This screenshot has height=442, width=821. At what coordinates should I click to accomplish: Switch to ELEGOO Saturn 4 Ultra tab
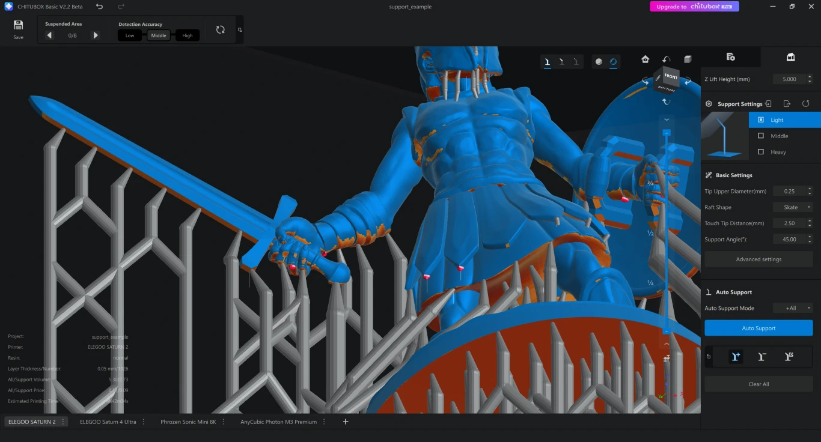click(108, 422)
